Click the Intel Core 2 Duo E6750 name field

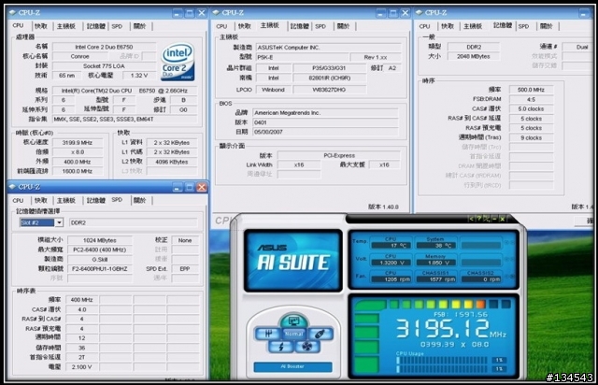pyautogui.click(x=104, y=47)
